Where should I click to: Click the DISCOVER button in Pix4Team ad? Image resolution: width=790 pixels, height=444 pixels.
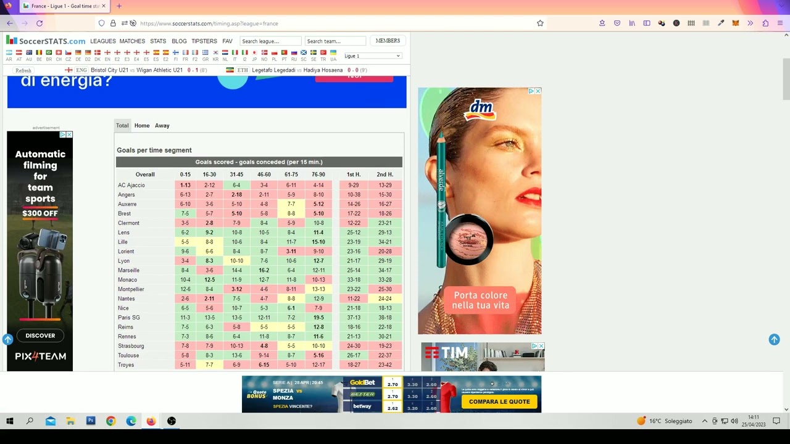[40, 335]
